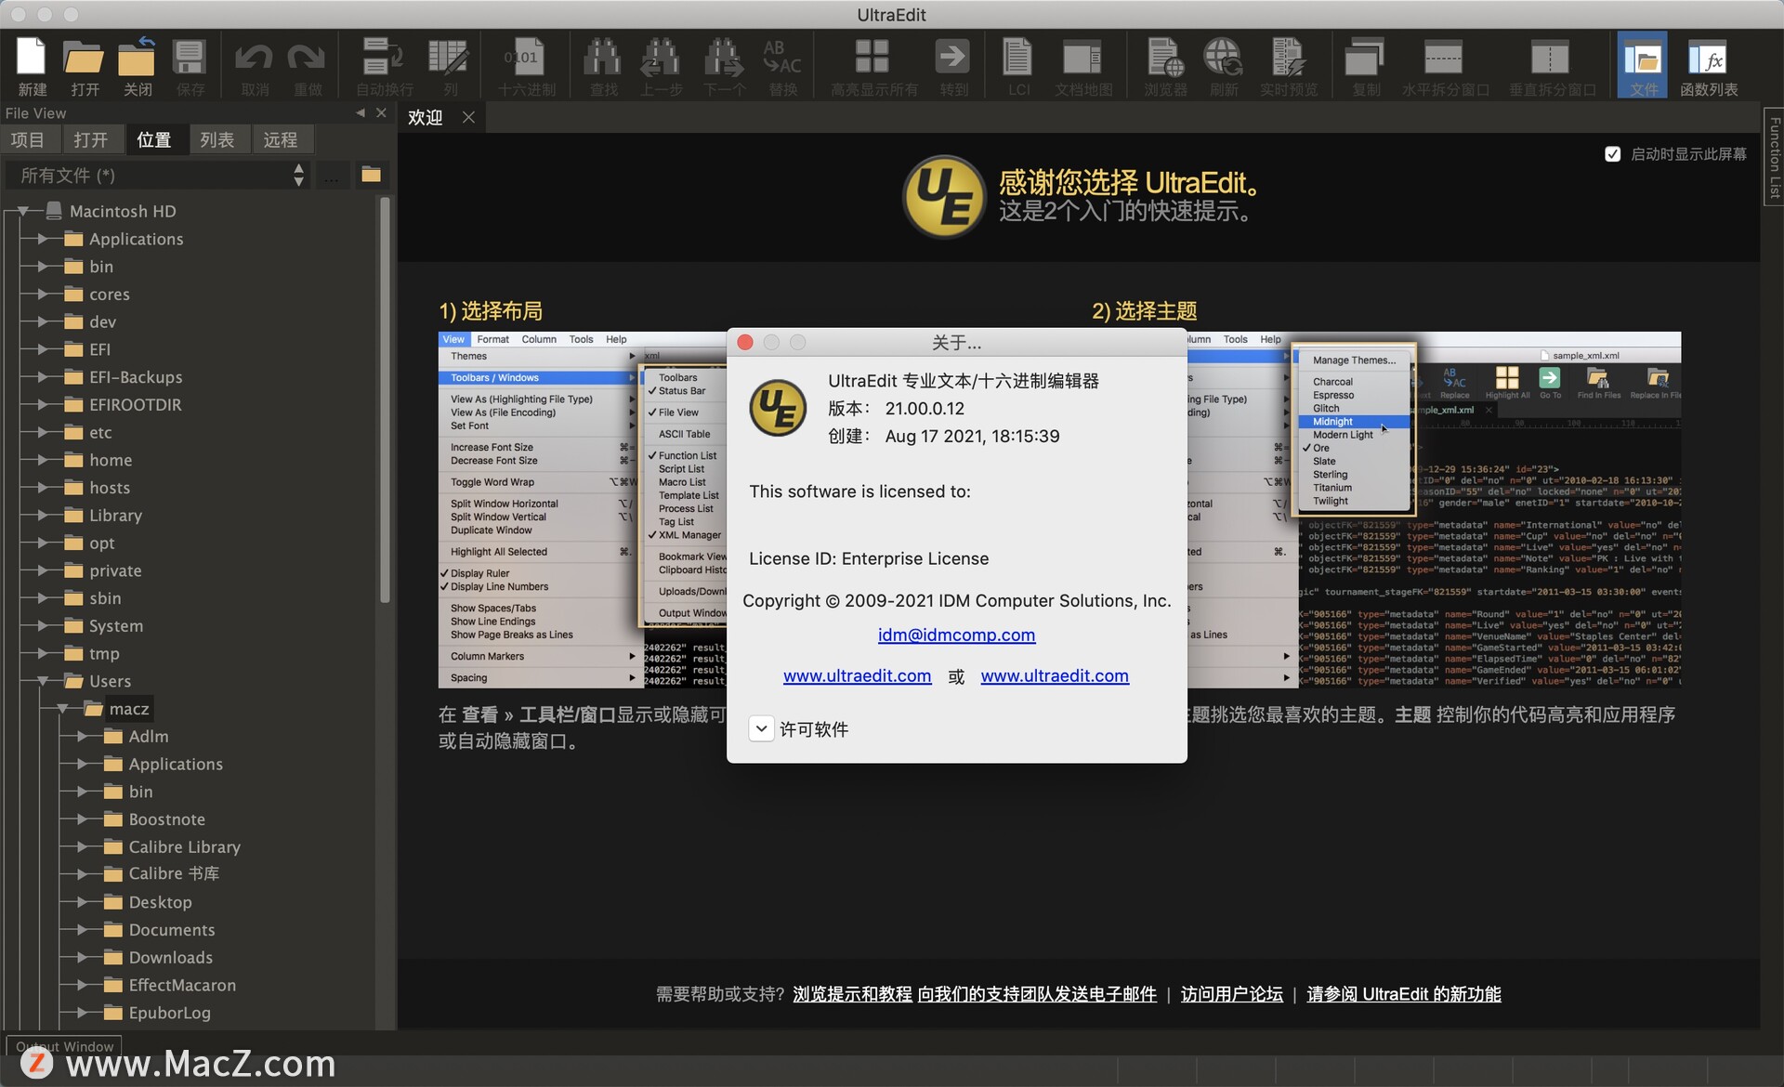This screenshot has width=1784, height=1087.
Task: Click 高亮显示所有 highlight all icon
Action: [x=872, y=65]
